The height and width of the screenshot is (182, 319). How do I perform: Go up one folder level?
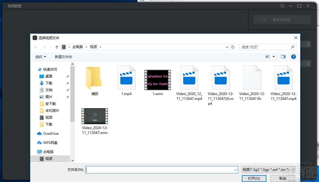(56, 47)
